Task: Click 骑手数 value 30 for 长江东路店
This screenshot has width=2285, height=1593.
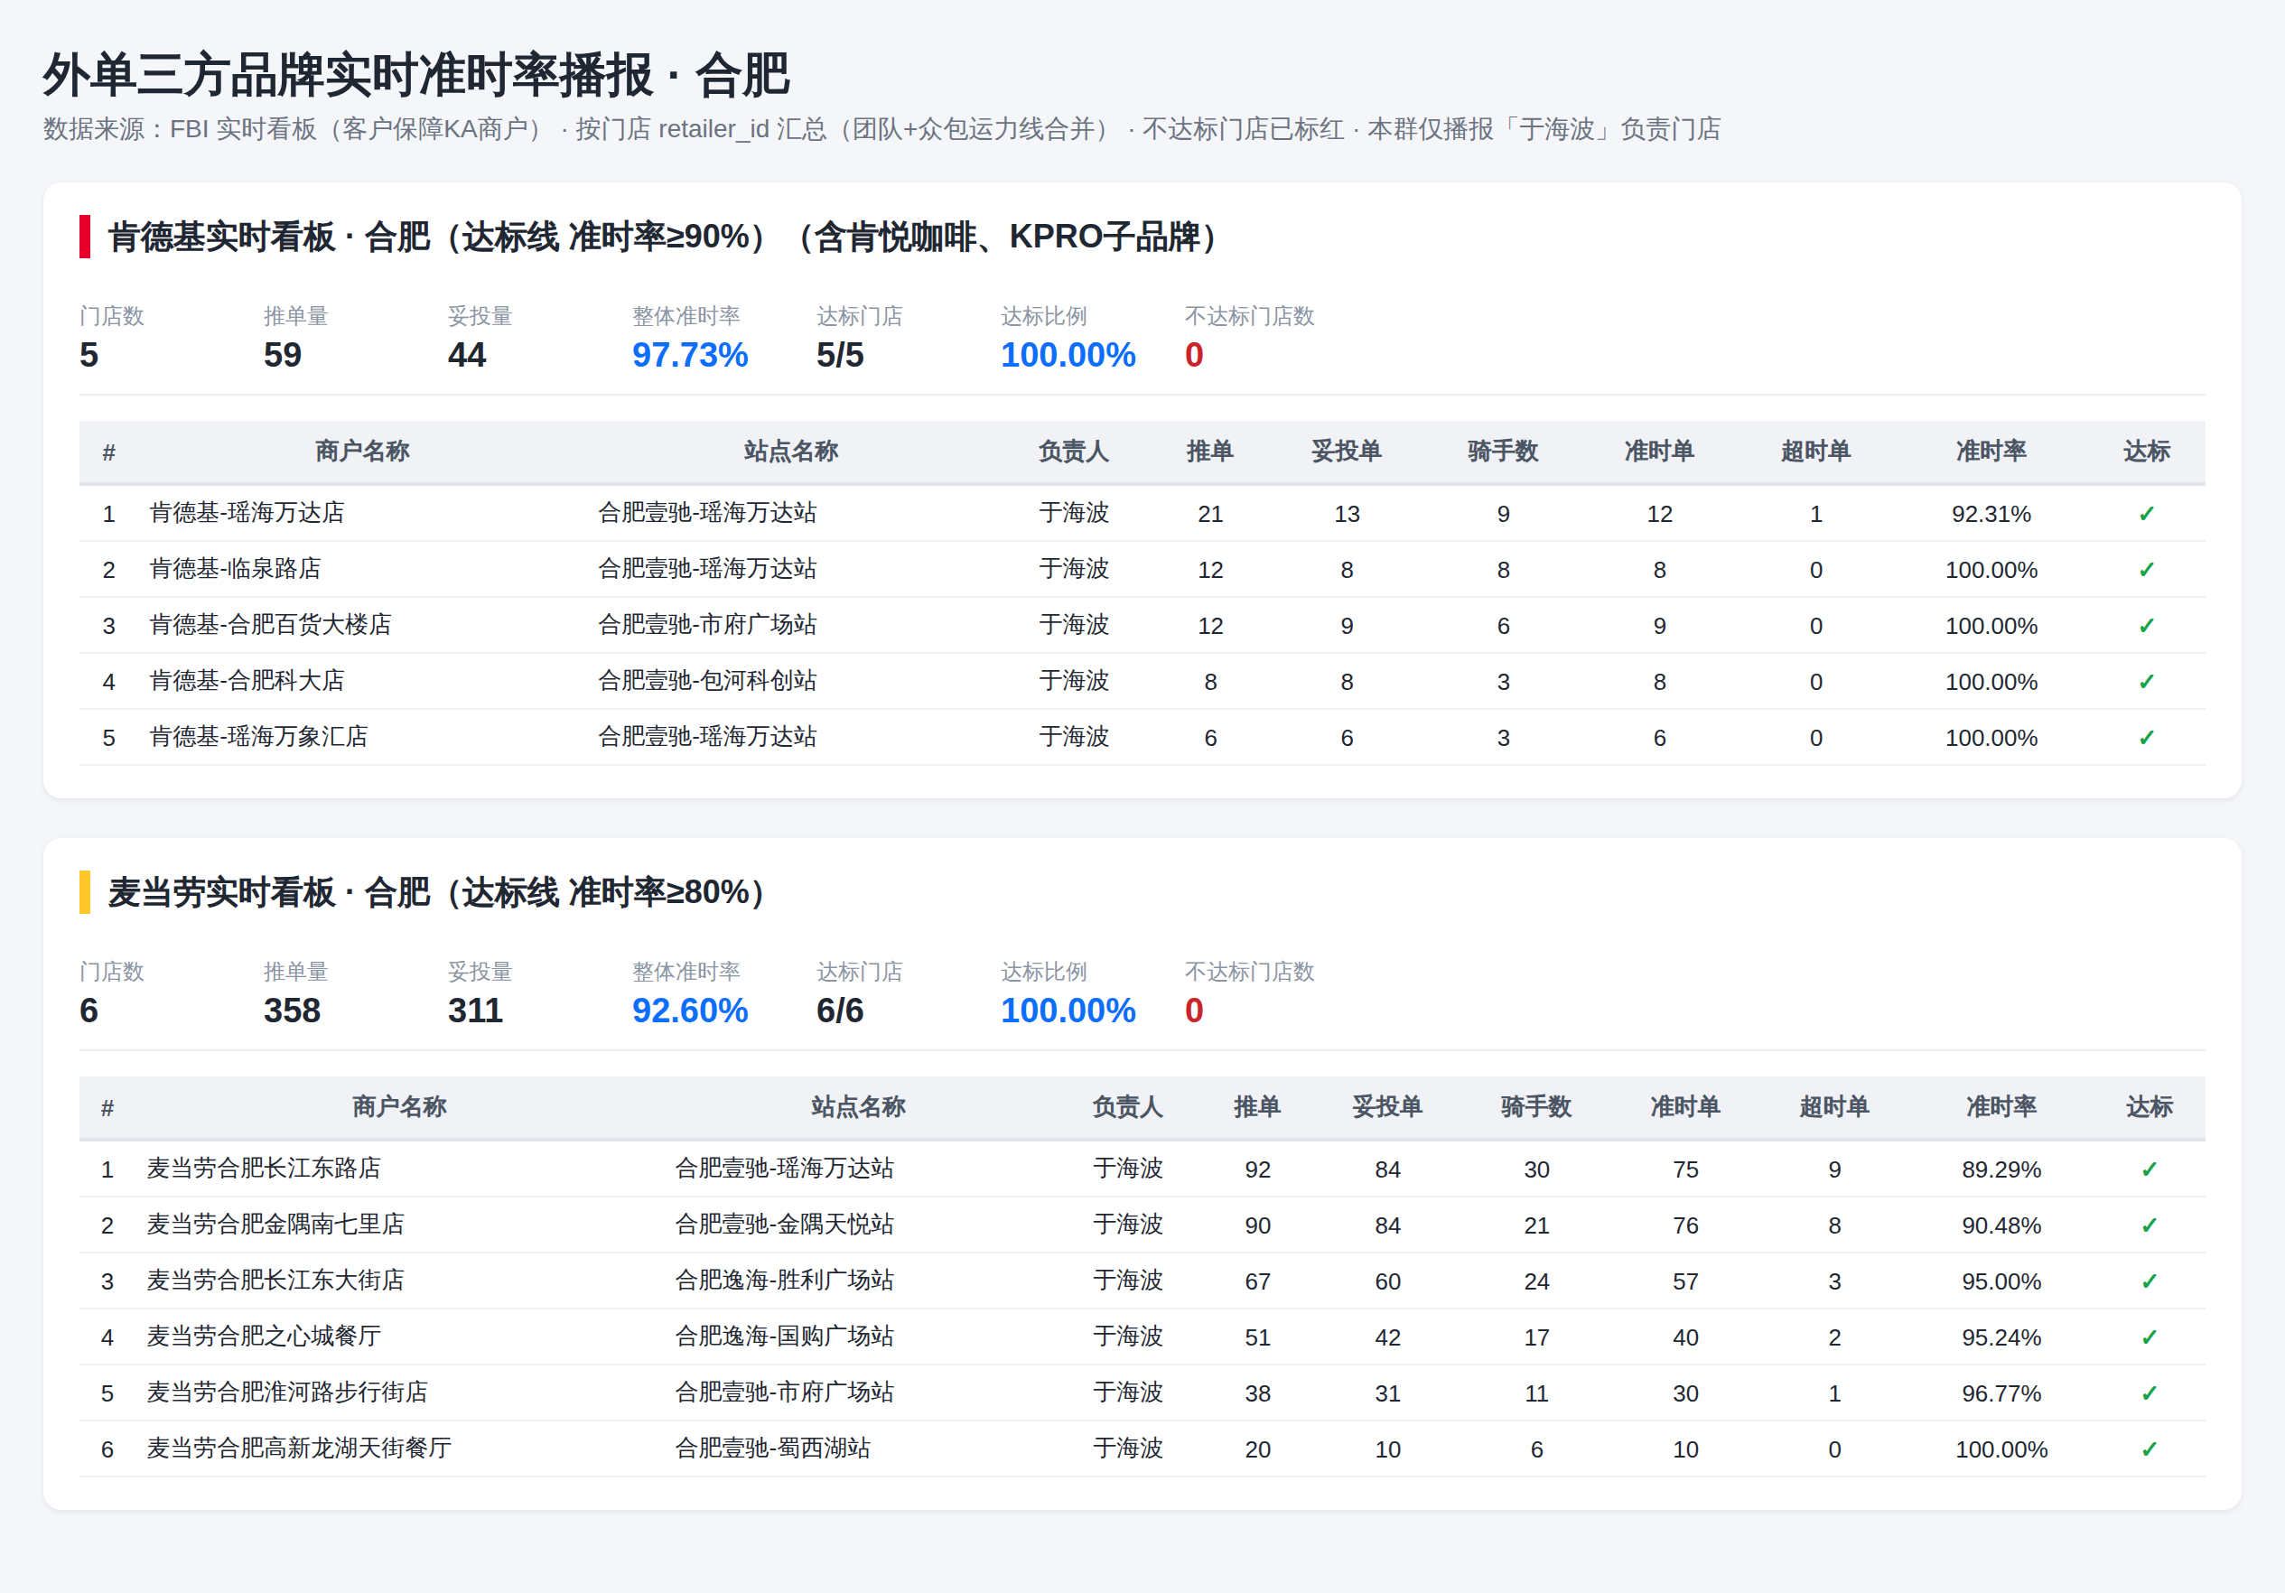Action: coord(1536,1170)
